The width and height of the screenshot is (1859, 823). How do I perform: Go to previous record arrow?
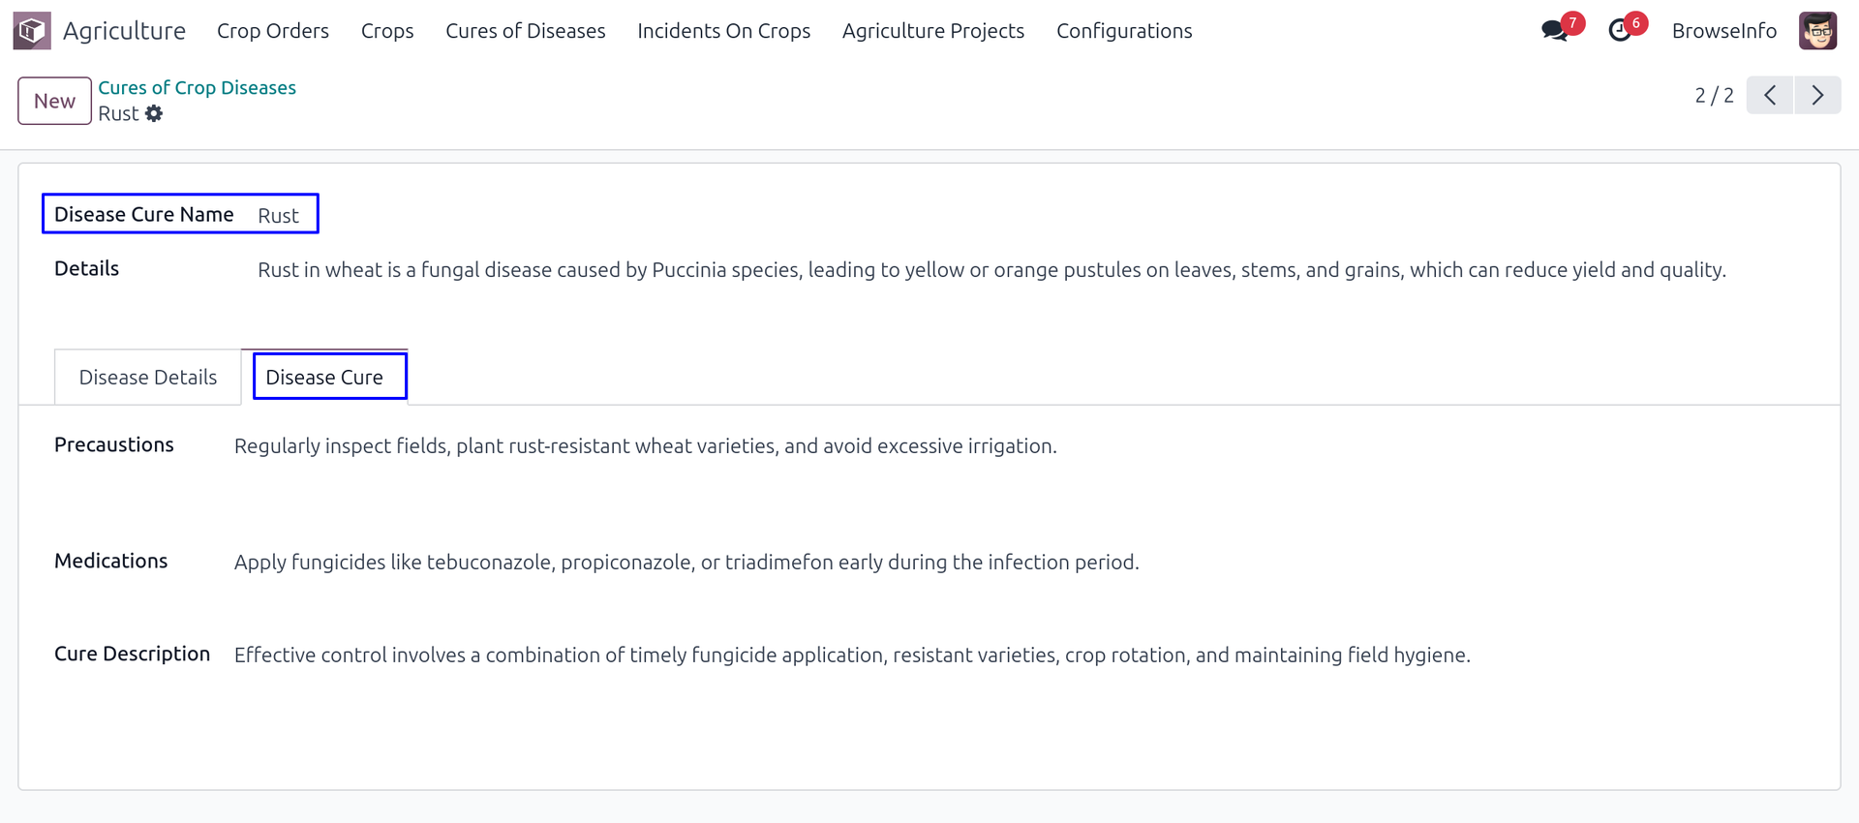pos(1770,96)
